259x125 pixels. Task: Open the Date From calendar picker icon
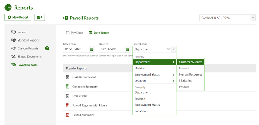(x=91, y=49)
